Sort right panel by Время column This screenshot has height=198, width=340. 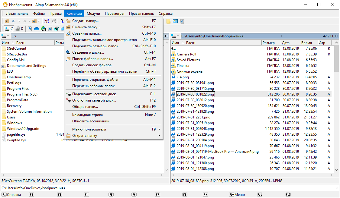coord(309,42)
